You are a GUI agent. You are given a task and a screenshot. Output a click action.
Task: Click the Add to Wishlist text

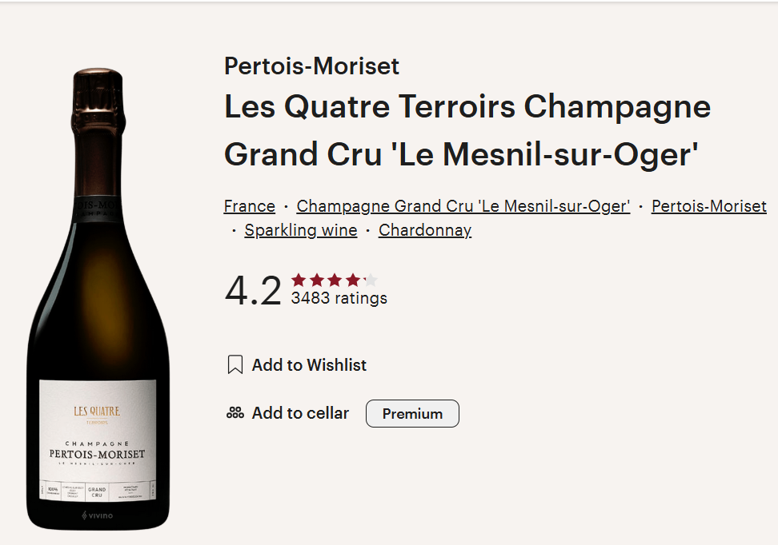[309, 365]
